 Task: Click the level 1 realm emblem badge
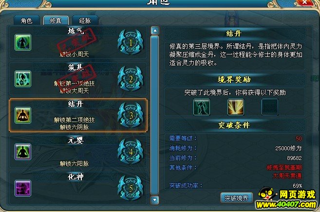131,42
